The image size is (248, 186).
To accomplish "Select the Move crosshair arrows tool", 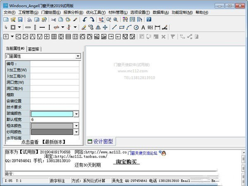I will pyautogui.click(x=105, y=28).
